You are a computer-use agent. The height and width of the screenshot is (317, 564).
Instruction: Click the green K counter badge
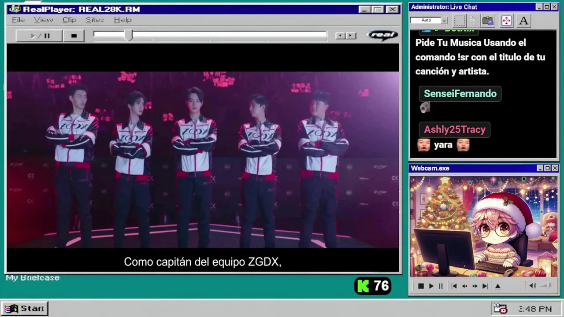point(373,286)
